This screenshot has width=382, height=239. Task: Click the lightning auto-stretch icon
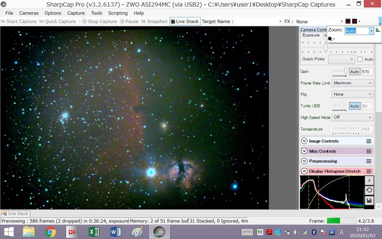click(x=369, y=180)
